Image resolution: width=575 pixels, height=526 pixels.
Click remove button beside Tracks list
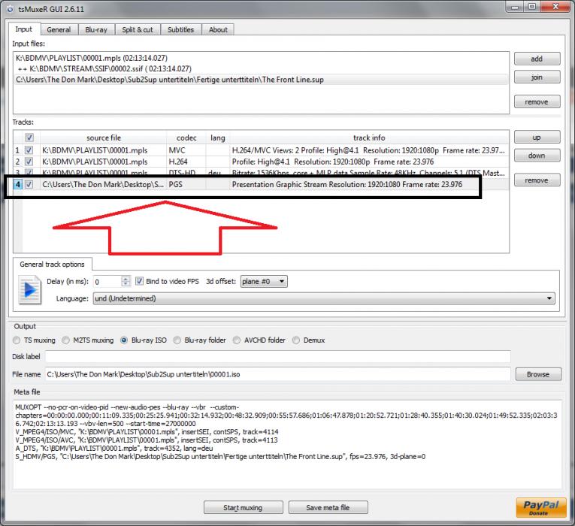(537, 180)
